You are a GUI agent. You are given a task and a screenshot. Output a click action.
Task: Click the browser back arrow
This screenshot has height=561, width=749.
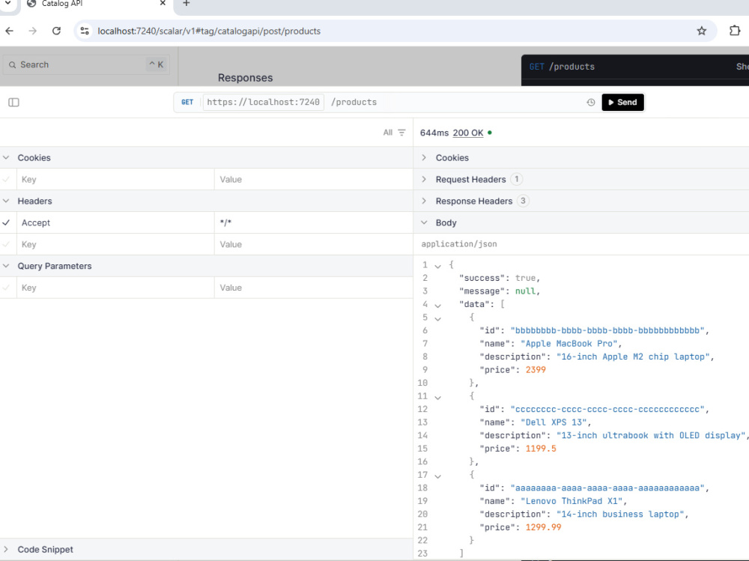[10, 31]
